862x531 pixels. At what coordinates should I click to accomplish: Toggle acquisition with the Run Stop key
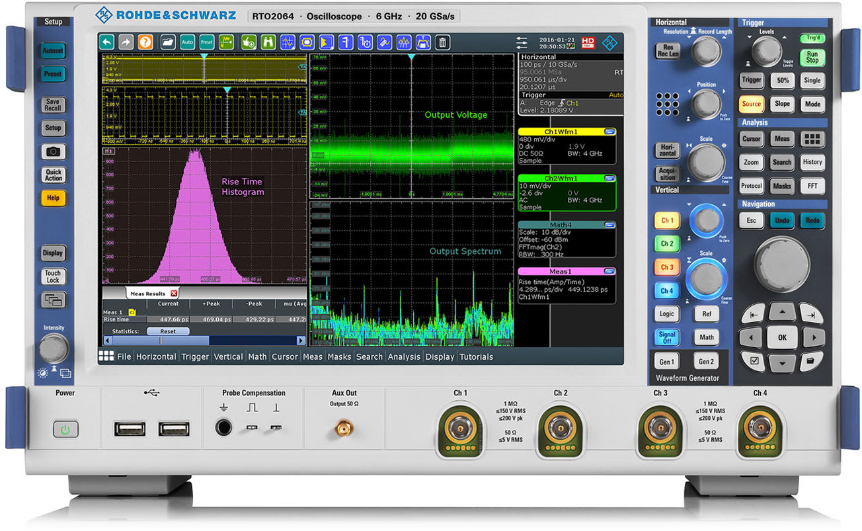point(812,58)
